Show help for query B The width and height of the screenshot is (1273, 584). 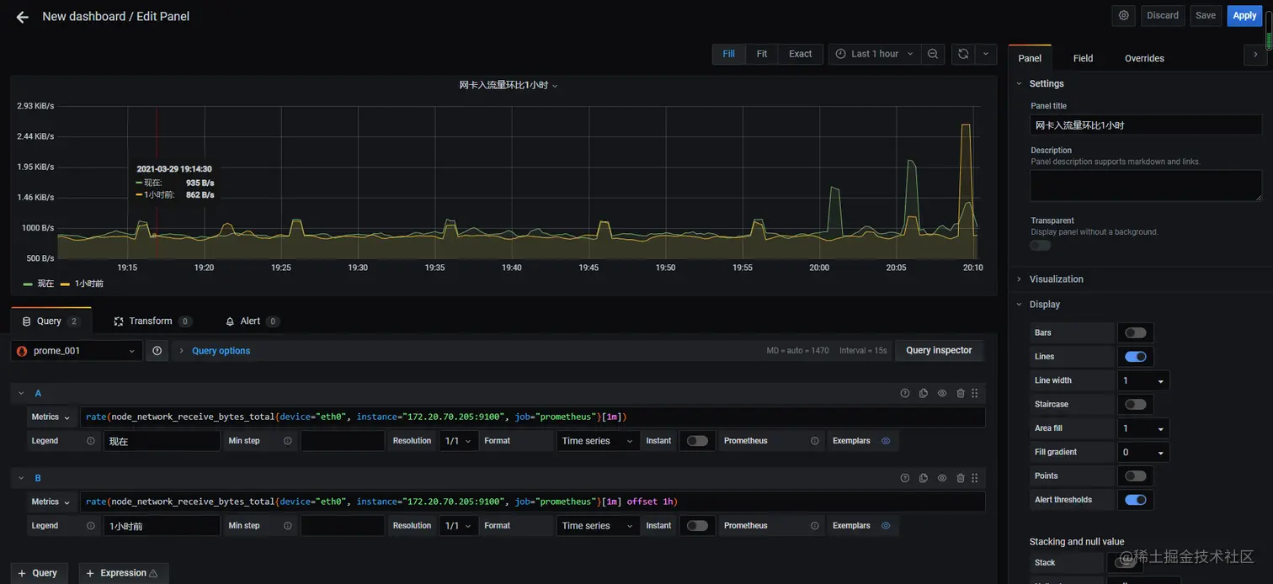(x=905, y=478)
